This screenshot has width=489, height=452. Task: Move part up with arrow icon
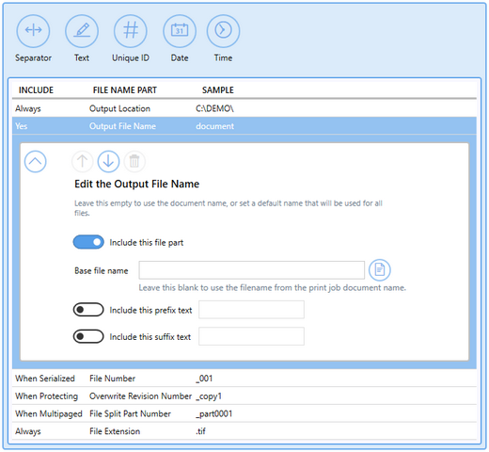[x=83, y=161]
